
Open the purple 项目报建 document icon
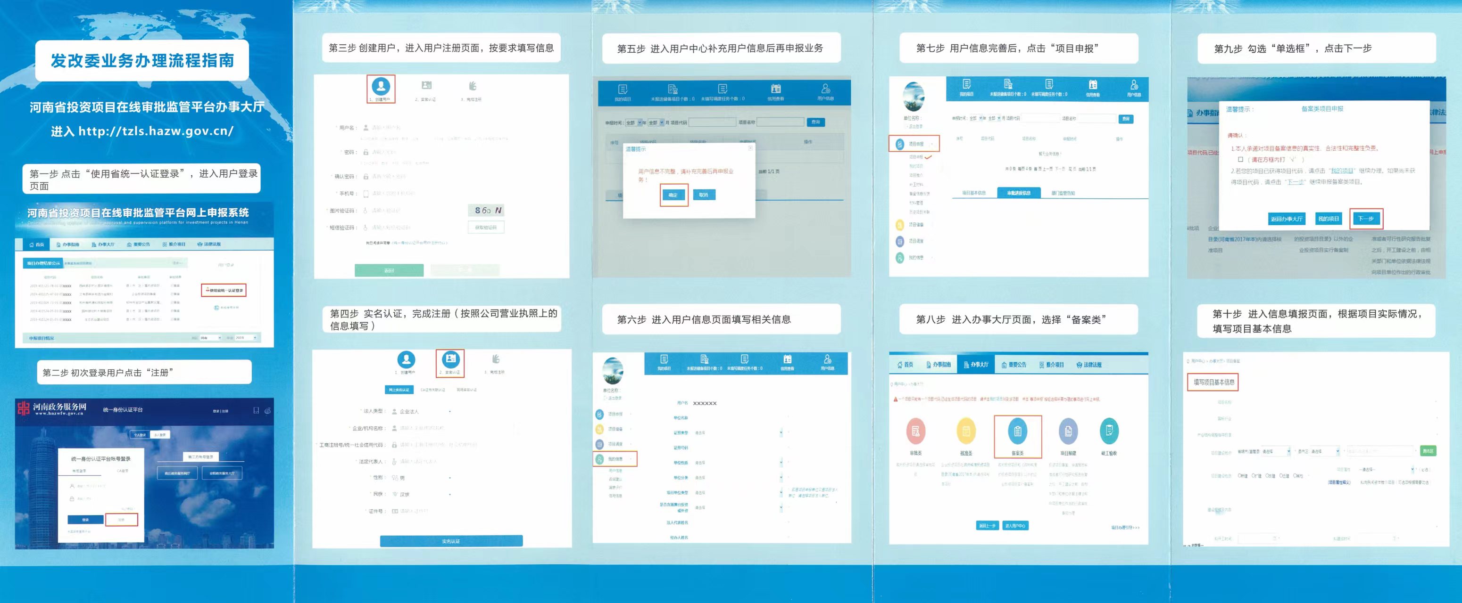click(x=1068, y=432)
